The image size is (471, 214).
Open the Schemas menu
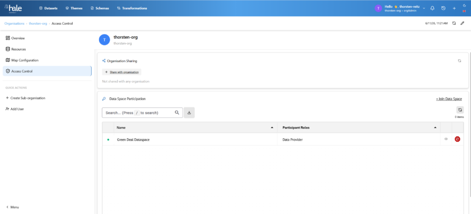tap(100, 8)
